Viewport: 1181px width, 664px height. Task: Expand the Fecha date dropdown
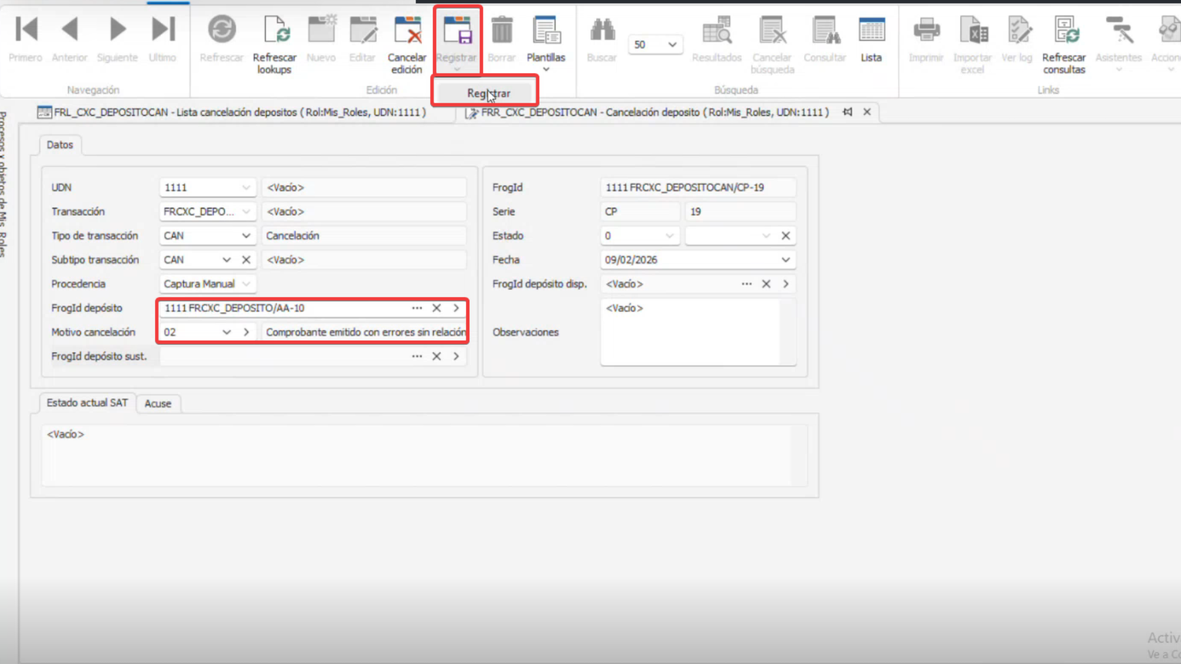coord(785,260)
